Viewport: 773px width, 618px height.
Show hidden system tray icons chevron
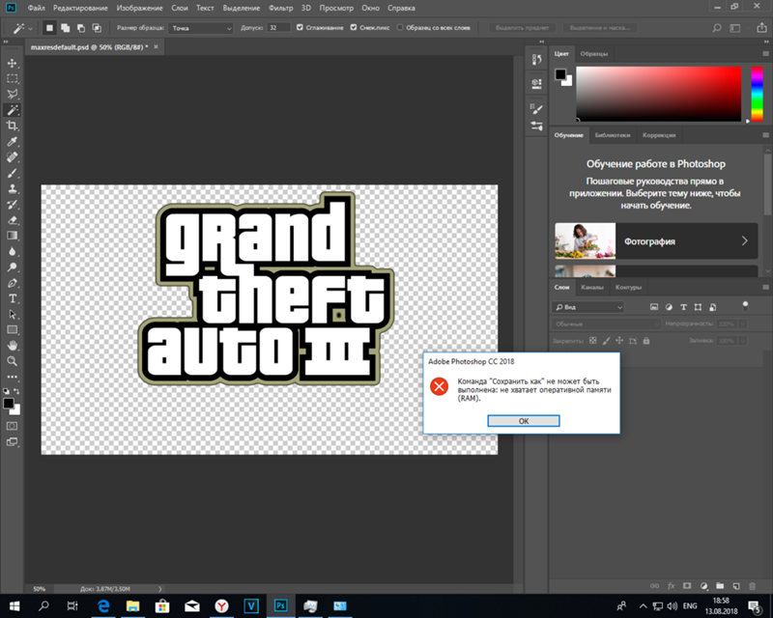643,605
